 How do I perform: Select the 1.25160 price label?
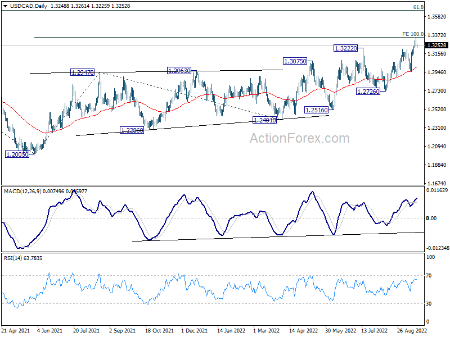317,110
